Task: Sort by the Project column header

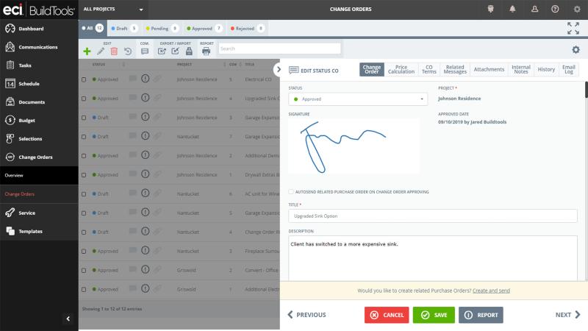Action: coord(184,65)
